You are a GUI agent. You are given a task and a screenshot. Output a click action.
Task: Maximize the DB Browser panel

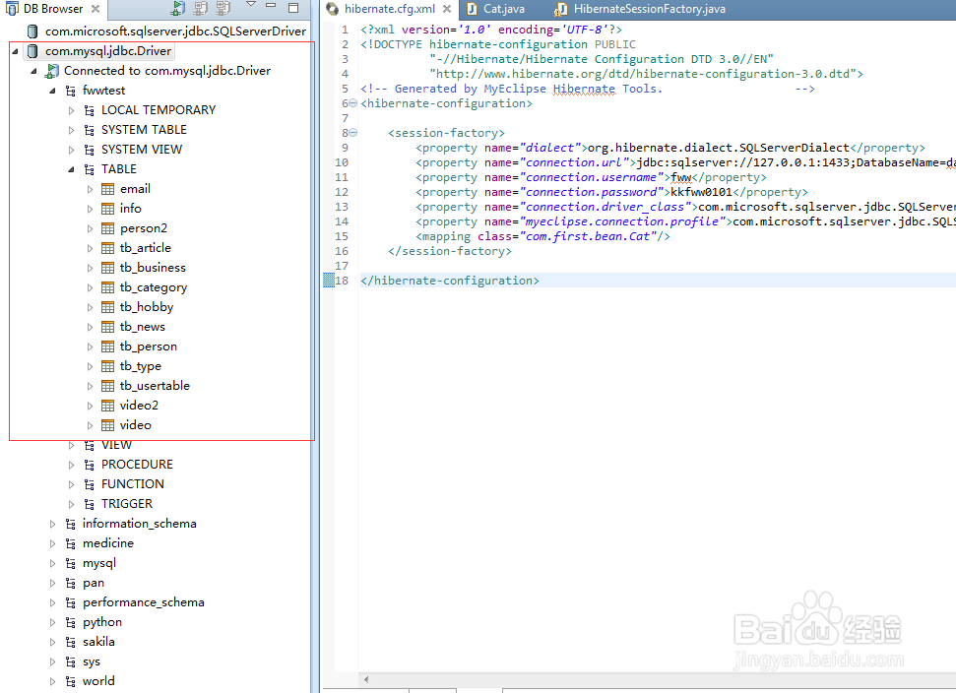293,8
